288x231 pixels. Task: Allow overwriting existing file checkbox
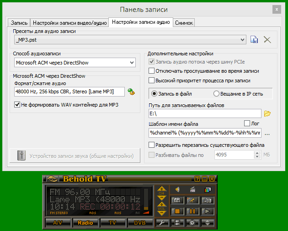151,145
